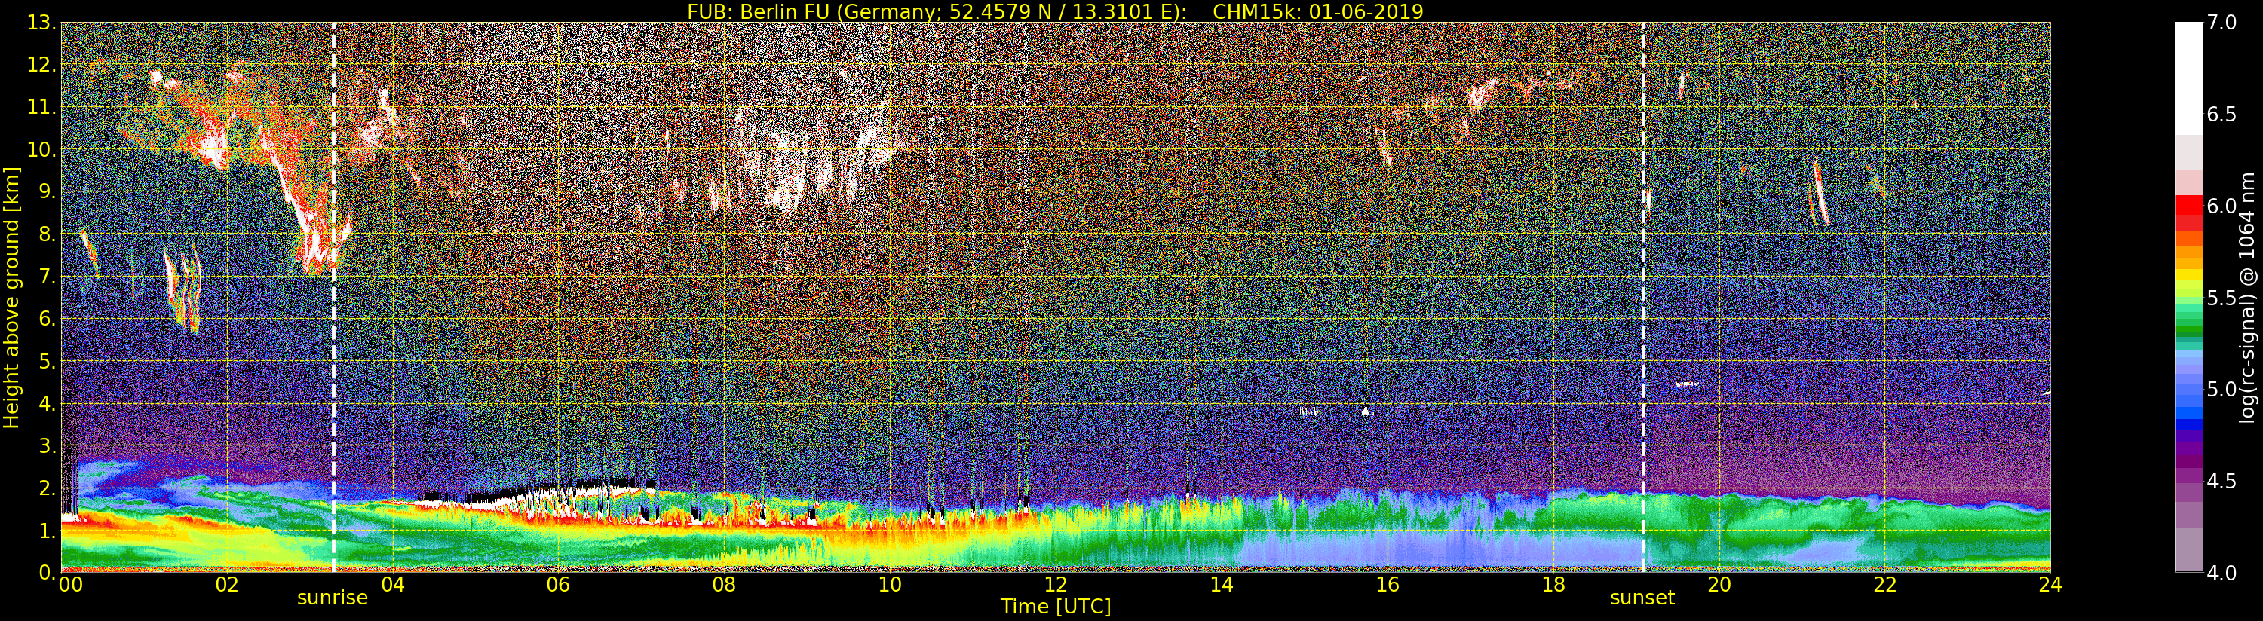Click the "sunrise" label below the time axis

tap(332, 598)
